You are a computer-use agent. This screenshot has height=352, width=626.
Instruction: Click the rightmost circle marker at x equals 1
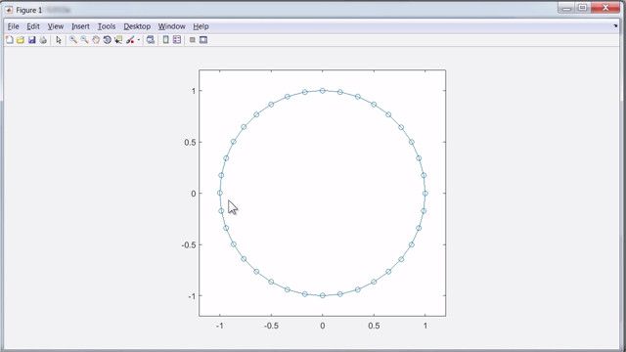click(425, 194)
